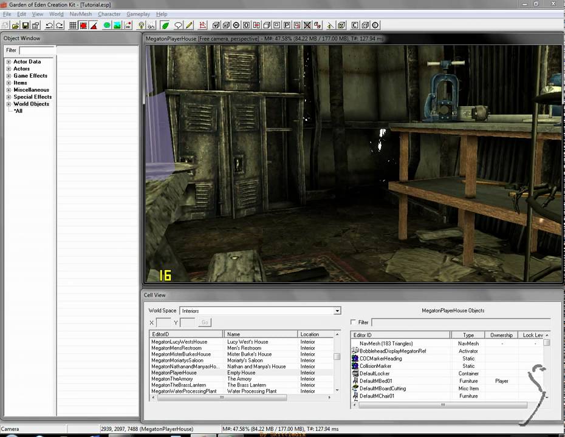The image size is (565, 437).
Task: Open the Edit menu
Action: coord(22,14)
